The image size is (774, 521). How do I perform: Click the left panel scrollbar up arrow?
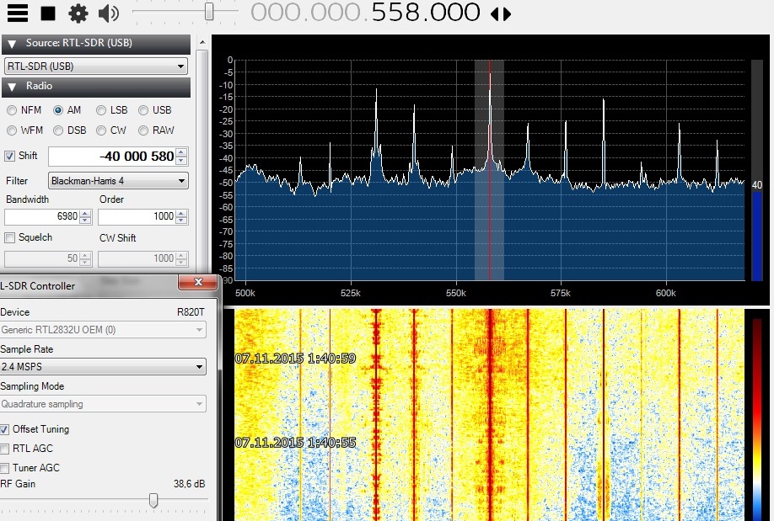point(202,43)
